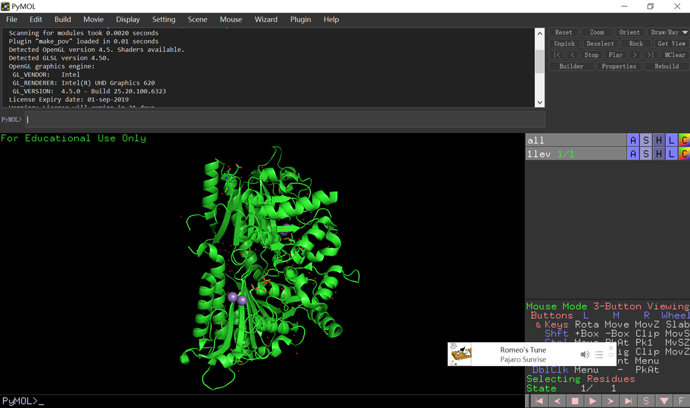Jump to last frame in bottom bar
690x408 pixels.
(628, 401)
